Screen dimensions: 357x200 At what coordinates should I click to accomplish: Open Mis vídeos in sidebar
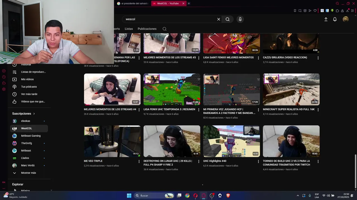pos(29,79)
